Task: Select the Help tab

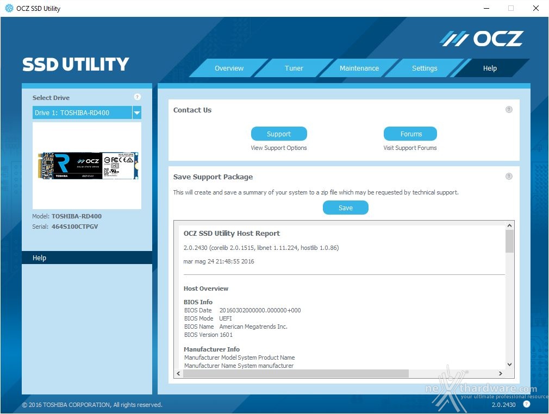Action: (x=490, y=68)
